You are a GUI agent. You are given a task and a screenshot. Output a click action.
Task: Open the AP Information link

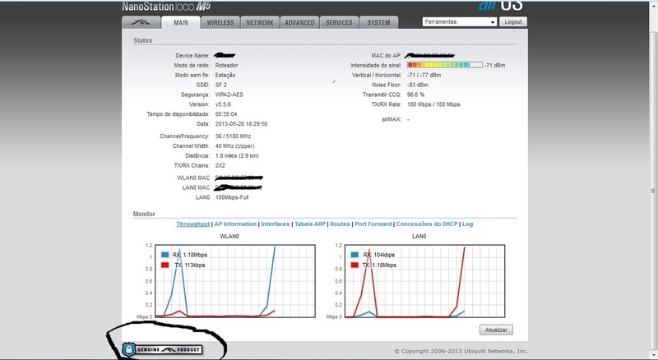coord(235,224)
